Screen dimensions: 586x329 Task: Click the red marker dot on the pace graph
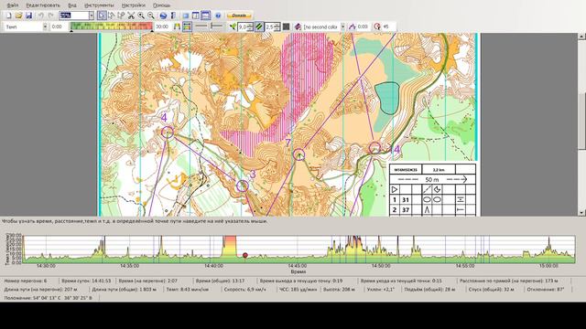tap(245, 255)
